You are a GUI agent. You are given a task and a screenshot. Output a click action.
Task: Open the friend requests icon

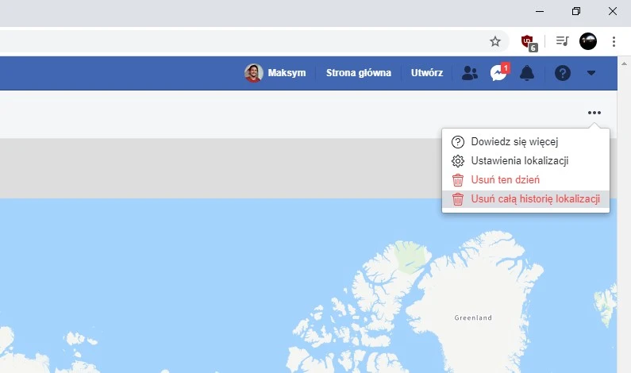coord(470,73)
